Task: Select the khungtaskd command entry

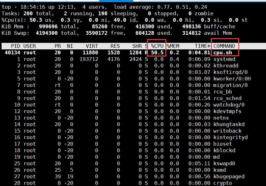Action: [229, 124]
